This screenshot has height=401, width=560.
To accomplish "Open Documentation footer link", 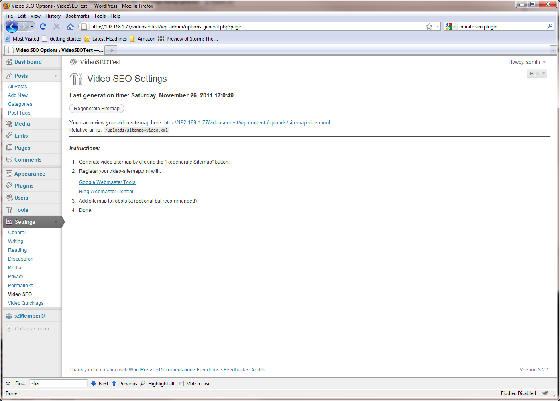I will 176,370.
